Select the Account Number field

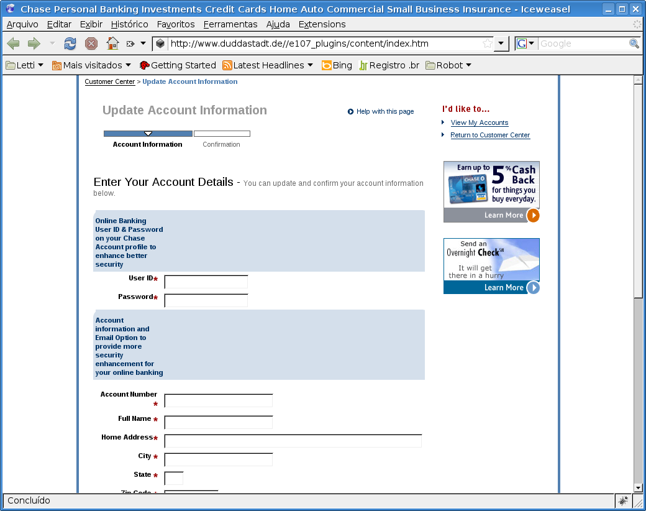pos(219,400)
